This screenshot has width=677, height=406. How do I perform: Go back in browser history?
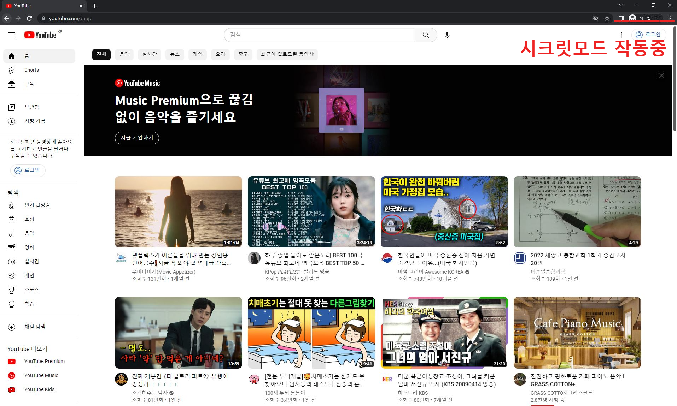[x=7, y=18]
